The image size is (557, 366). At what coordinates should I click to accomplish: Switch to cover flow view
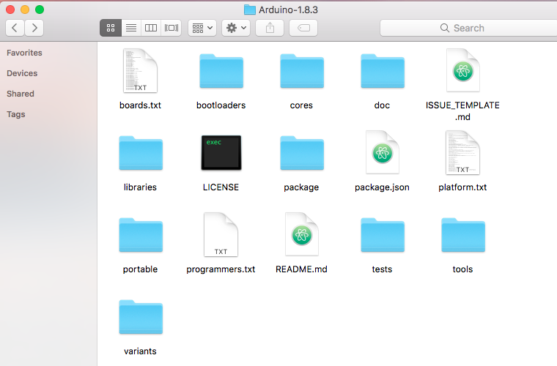pos(171,28)
